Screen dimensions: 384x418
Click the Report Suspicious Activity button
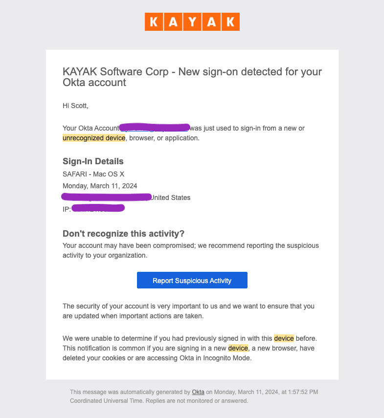click(192, 280)
